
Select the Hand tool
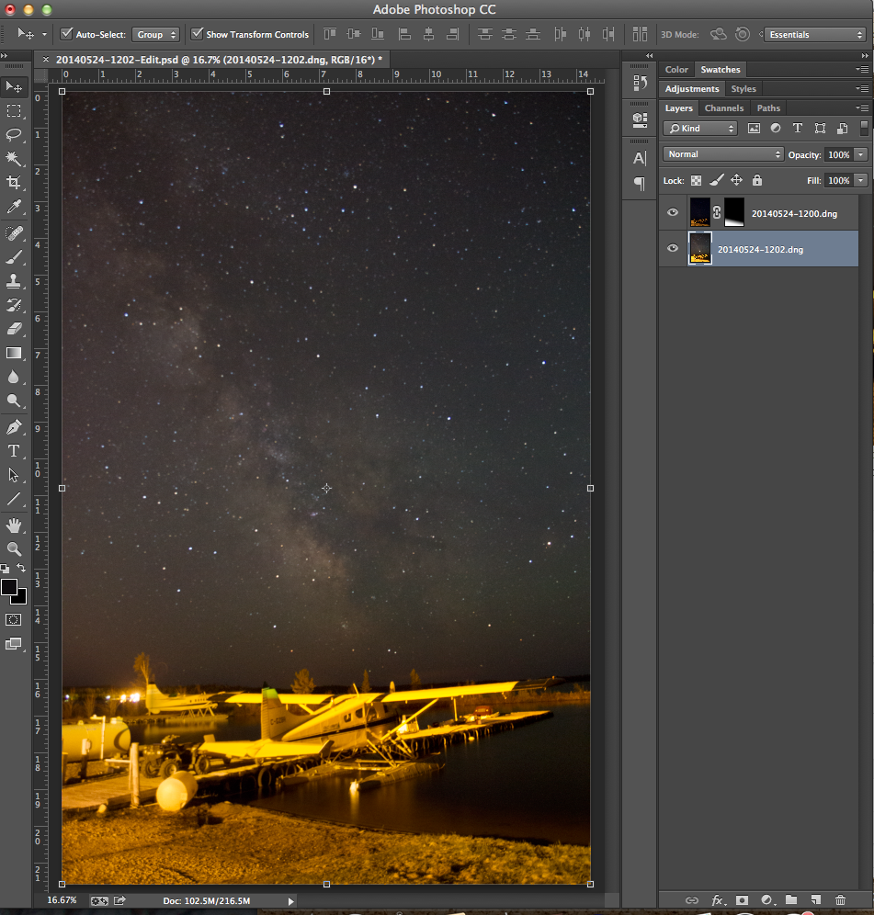point(14,525)
